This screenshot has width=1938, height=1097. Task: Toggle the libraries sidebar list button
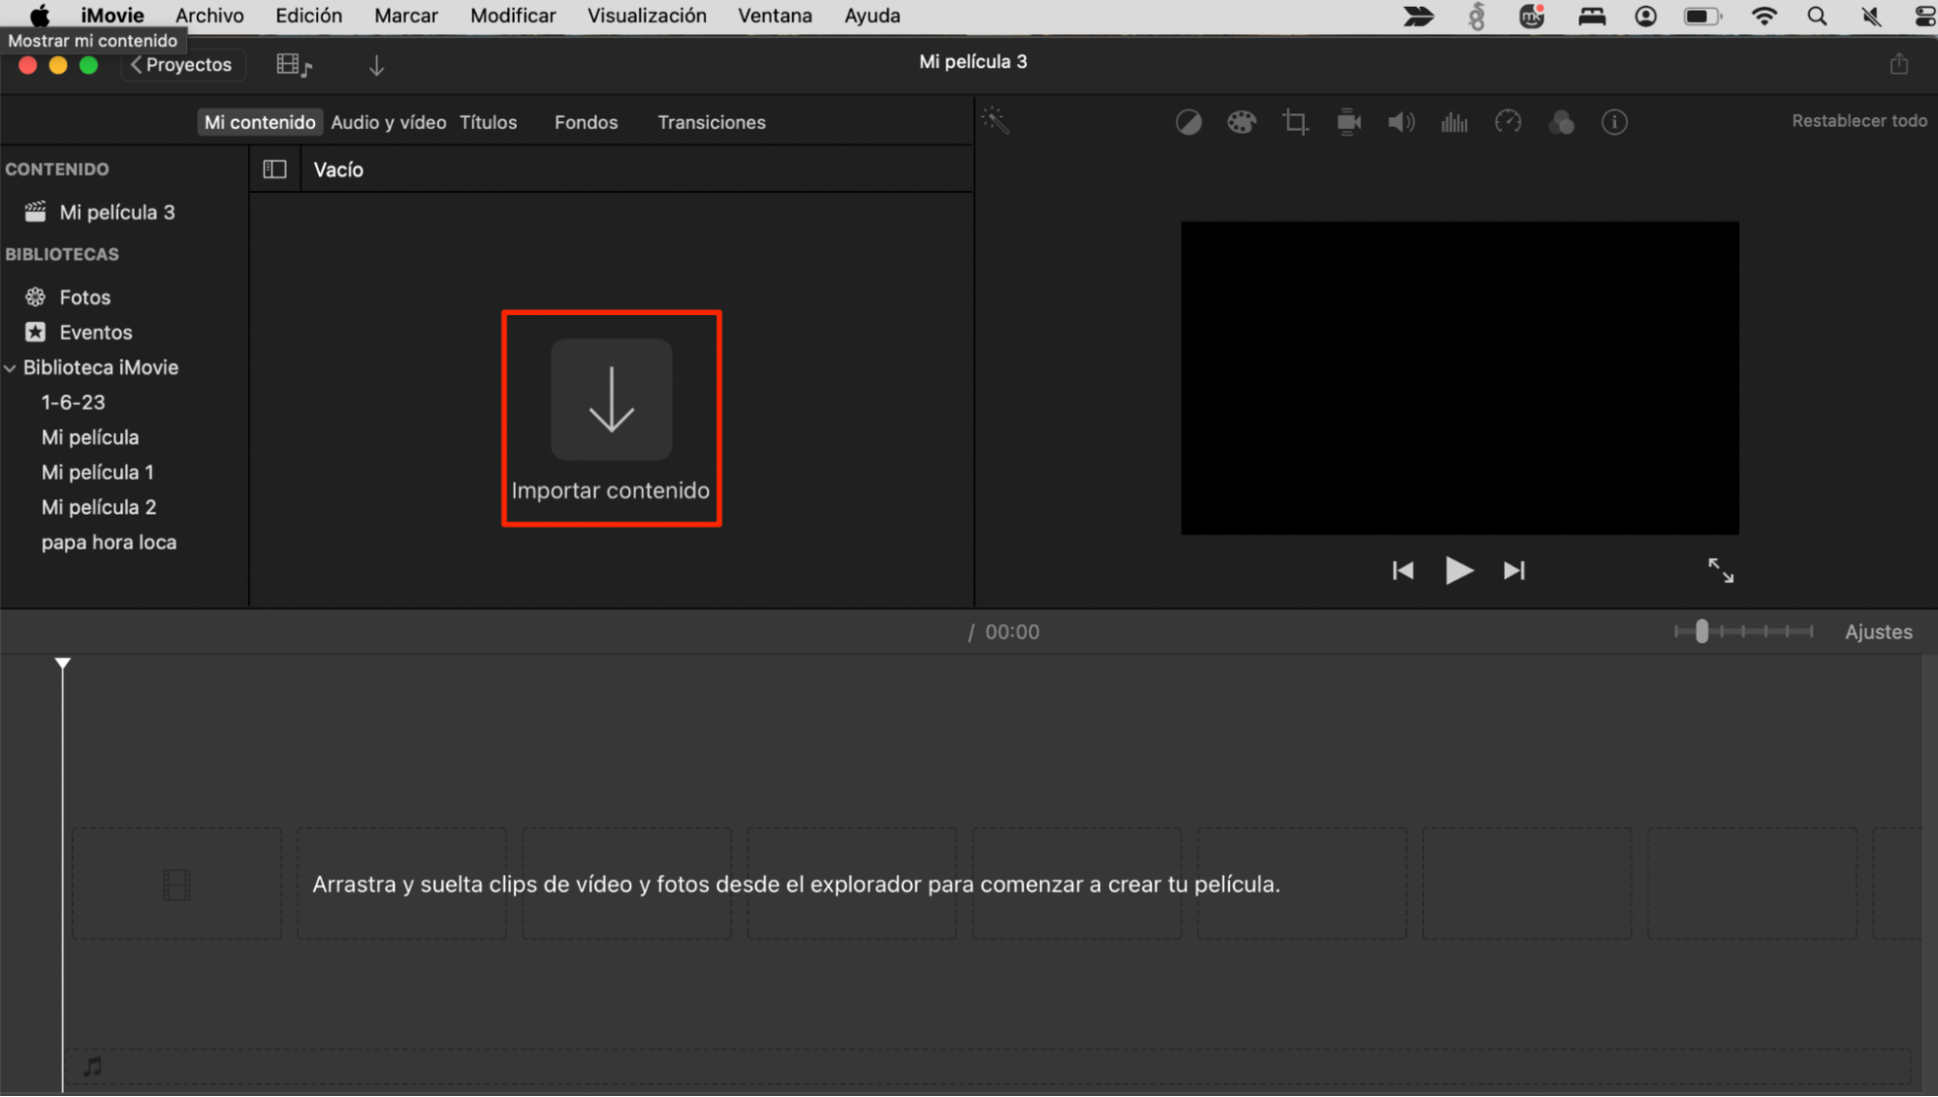coord(275,170)
